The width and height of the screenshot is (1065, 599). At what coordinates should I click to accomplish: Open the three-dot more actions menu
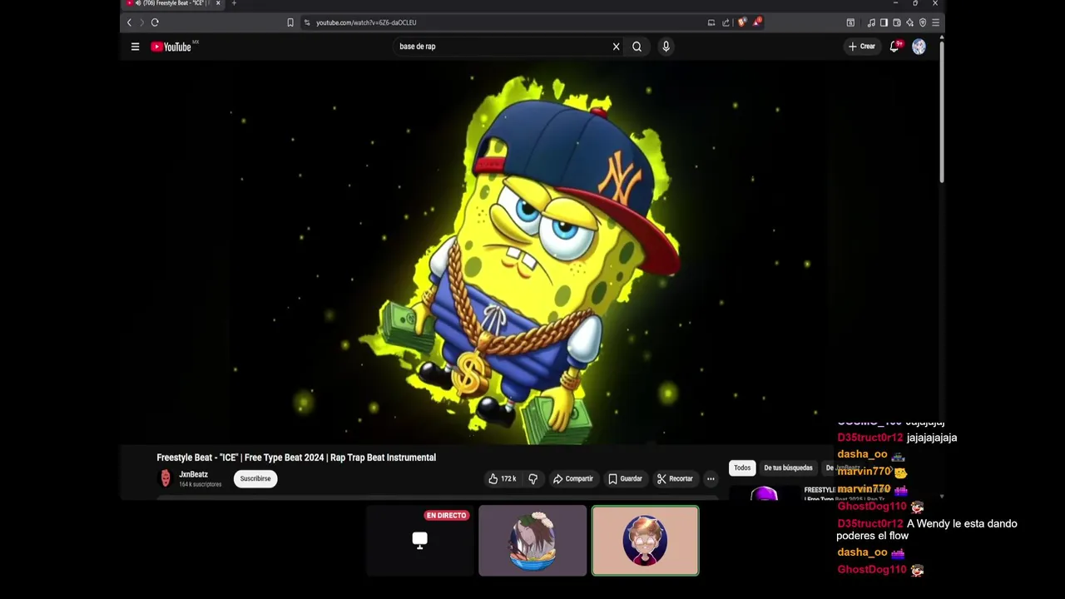pos(711,478)
